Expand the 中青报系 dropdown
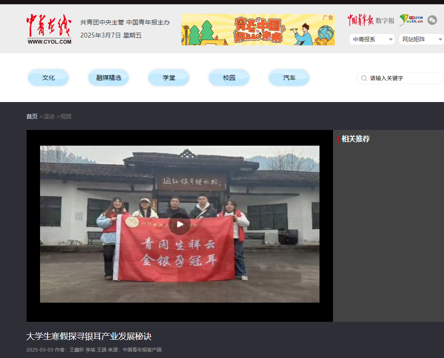Image resolution: width=444 pixels, height=358 pixels. 372,39
